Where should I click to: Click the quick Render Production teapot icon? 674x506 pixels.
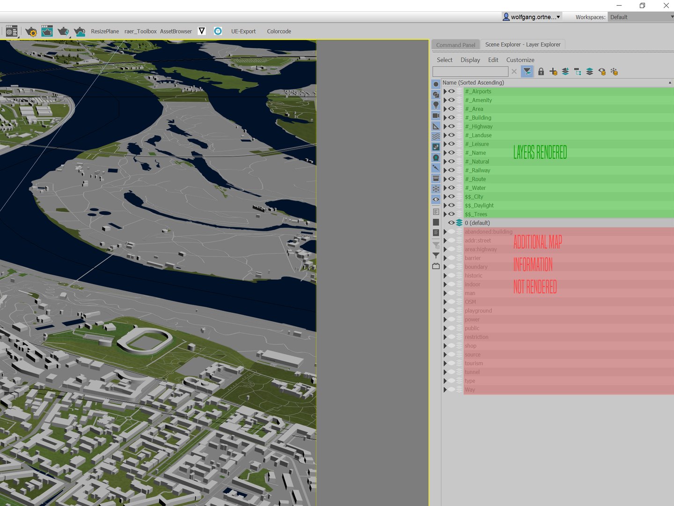[x=63, y=31]
